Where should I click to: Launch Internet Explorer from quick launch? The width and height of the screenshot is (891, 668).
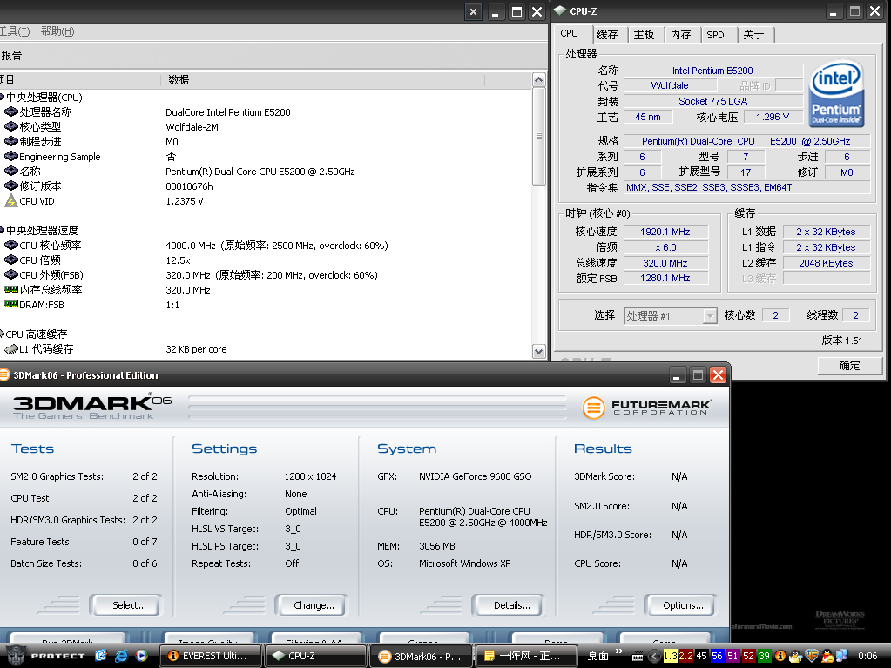(122, 656)
